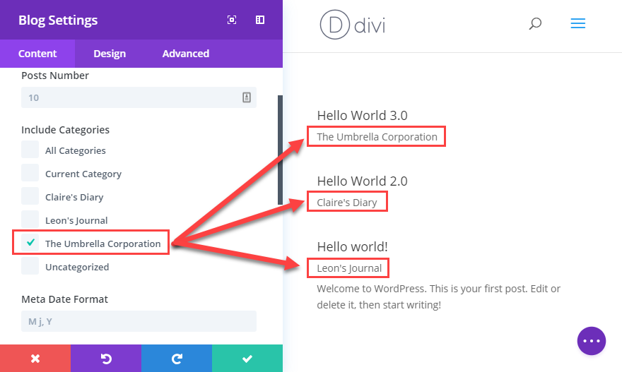Click the fullscreen expand modal icon
Image resolution: width=622 pixels, height=372 pixels.
(232, 20)
